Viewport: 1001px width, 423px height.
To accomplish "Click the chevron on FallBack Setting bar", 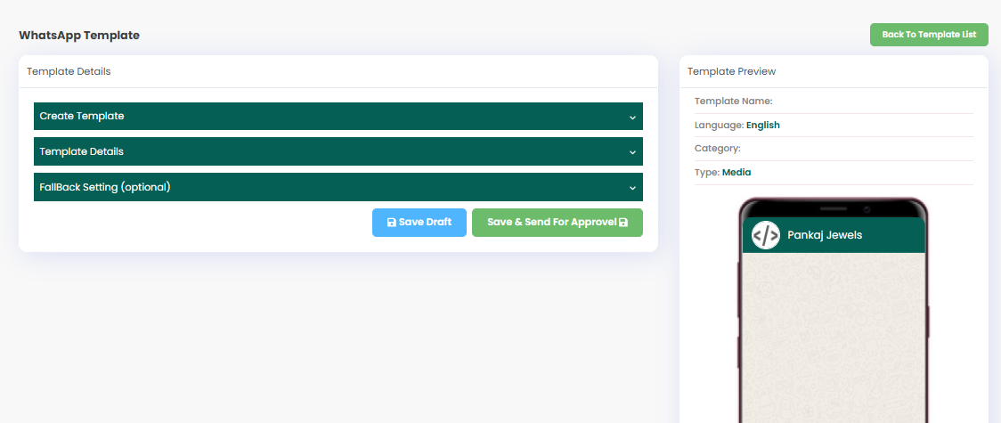I will pos(632,188).
